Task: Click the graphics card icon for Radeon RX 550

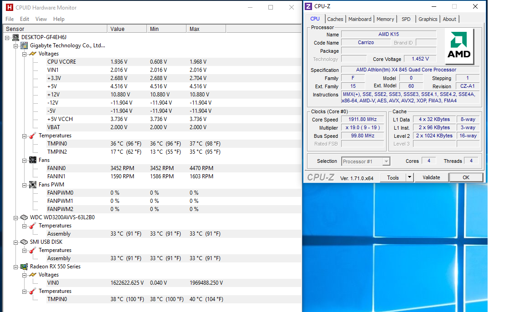Action: 24,267
